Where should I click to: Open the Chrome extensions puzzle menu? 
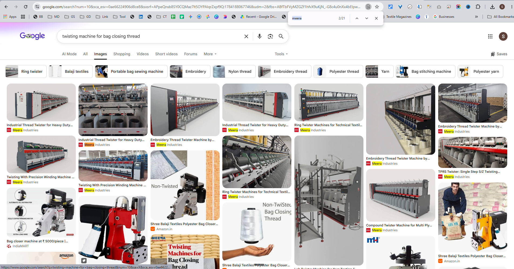pos(478,7)
